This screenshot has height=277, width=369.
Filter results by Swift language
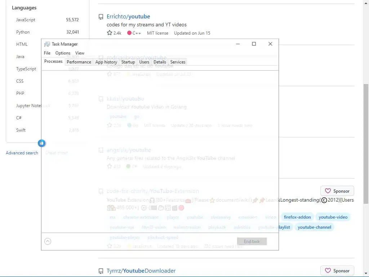(21, 130)
